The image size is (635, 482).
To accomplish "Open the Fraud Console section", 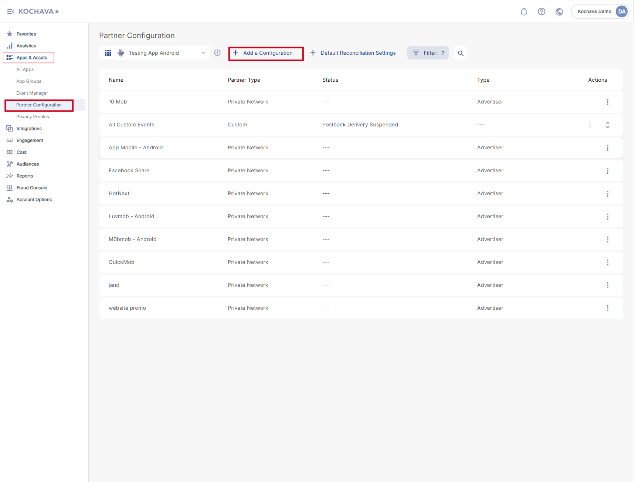I will 32,188.
